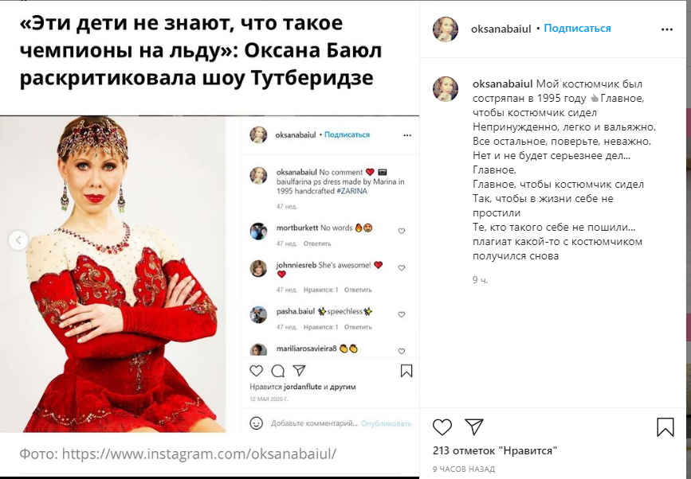Follow oksanabaiul via the top Подписаться link
Screen dimensions: 691x479
click(577, 28)
